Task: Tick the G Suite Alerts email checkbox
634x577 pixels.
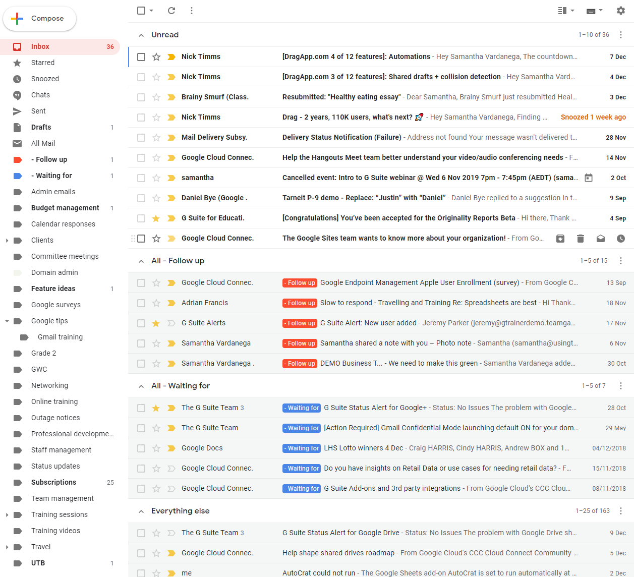Action: pos(141,323)
